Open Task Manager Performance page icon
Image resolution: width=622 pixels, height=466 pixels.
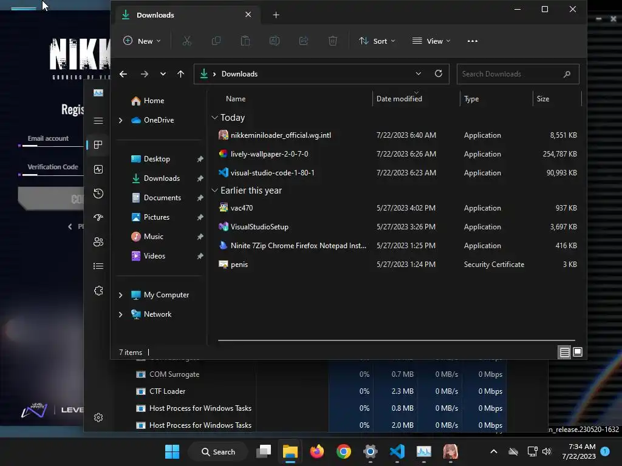tap(98, 169)
